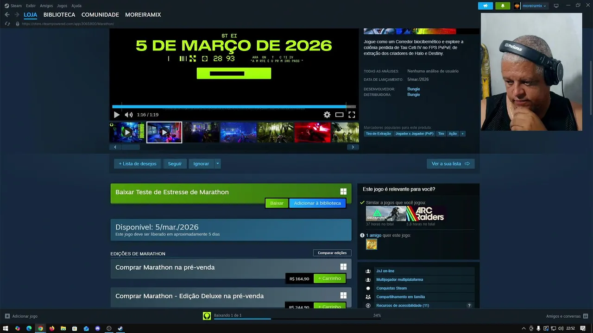The width and height of the screenshot is (593, 333).
Task: Open the Jogos menu
Action: [62, 6]
